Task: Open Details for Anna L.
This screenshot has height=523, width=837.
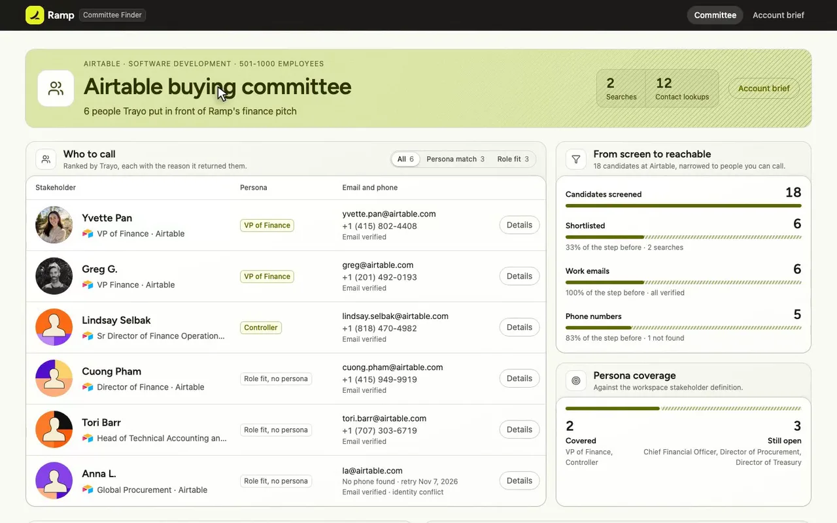Action: tap(519, 481)
